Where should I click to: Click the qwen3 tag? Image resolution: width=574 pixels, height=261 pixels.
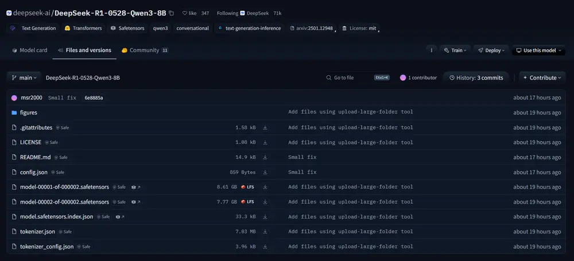[x=160, y=28]
